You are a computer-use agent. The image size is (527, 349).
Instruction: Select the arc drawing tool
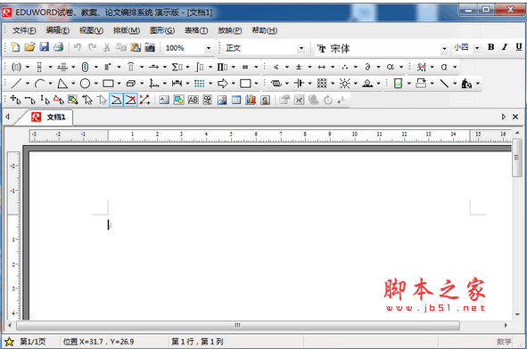pos(39,83)
